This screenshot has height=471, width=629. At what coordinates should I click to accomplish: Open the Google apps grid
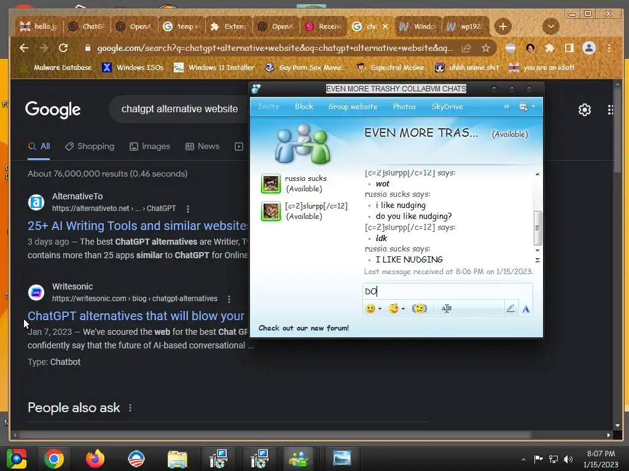[x=611, y=109]
